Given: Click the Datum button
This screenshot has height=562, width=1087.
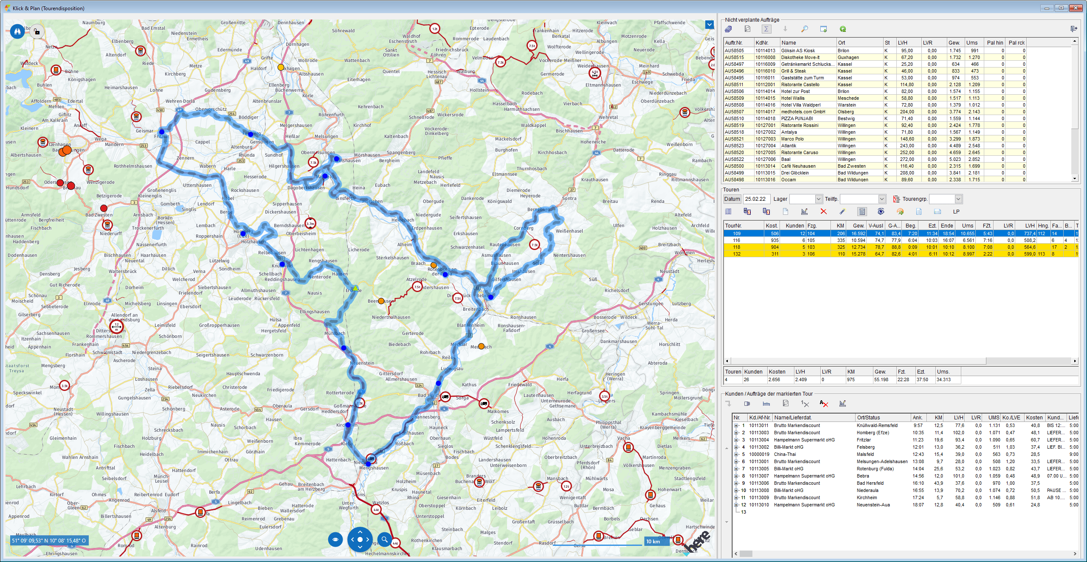Looking at the screenshot, I should coord(732,199).
